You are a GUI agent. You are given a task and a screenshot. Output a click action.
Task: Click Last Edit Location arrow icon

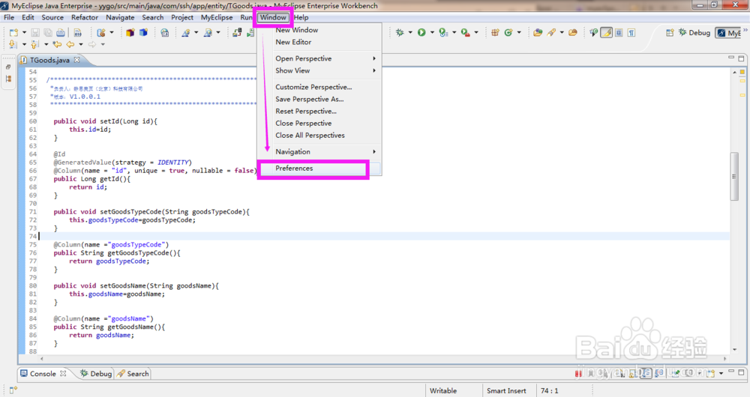pyautogui.click(x=58, y=44)
